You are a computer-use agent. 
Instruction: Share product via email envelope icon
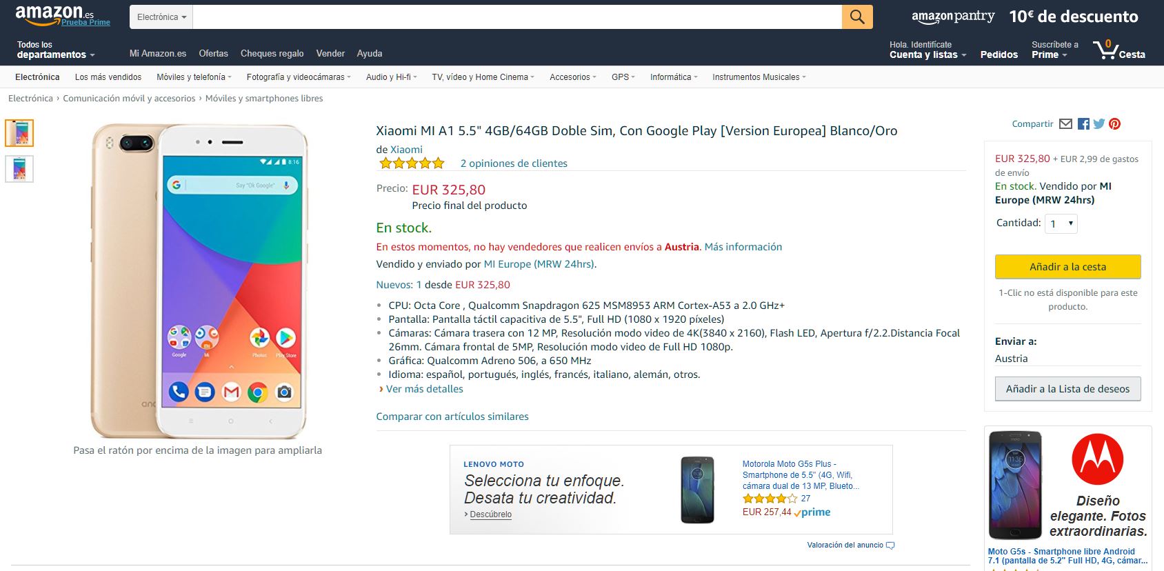click(1065, 124)
